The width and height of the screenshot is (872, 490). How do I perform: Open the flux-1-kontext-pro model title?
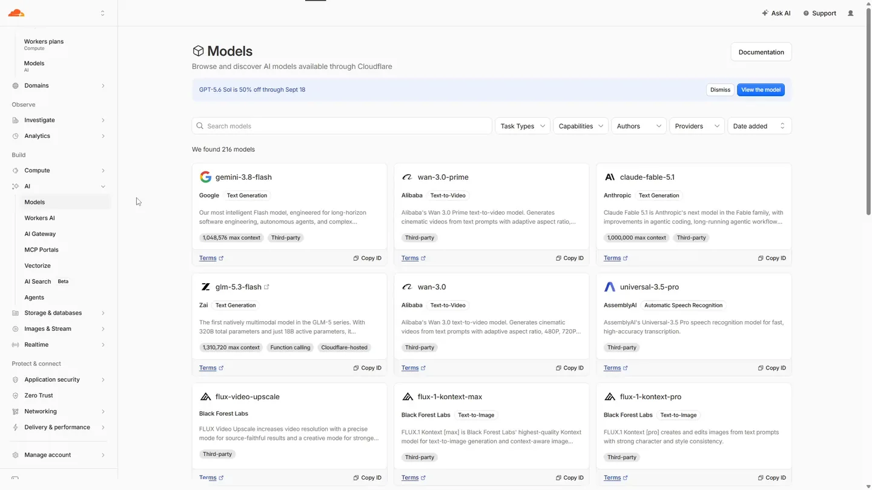[x=650, y=397]
